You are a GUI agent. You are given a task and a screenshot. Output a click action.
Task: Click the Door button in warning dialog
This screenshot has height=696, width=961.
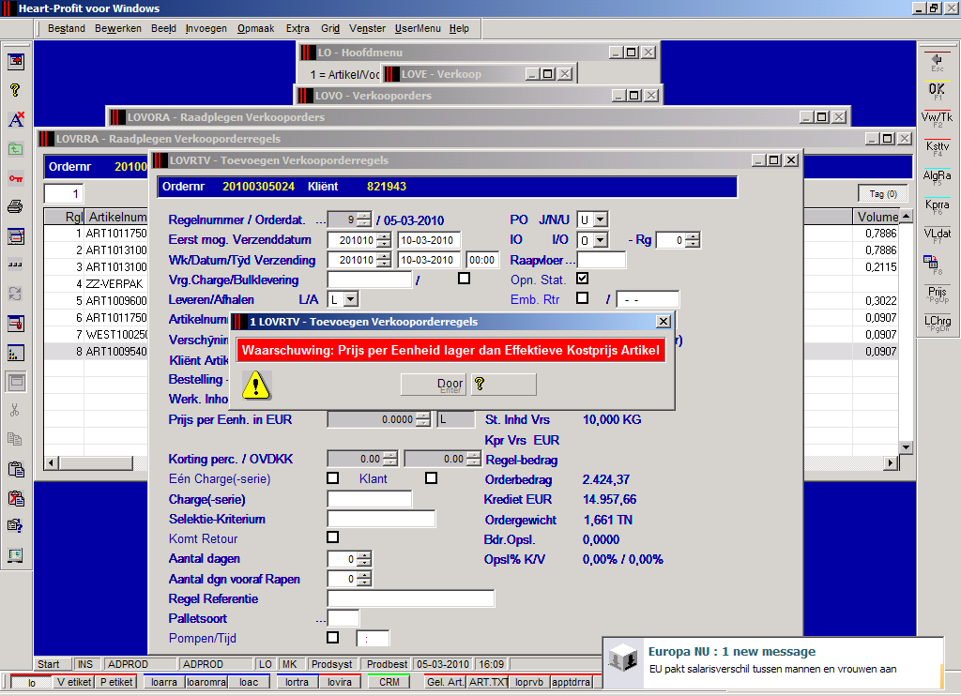pyautogui.click(x=434, y=385)
